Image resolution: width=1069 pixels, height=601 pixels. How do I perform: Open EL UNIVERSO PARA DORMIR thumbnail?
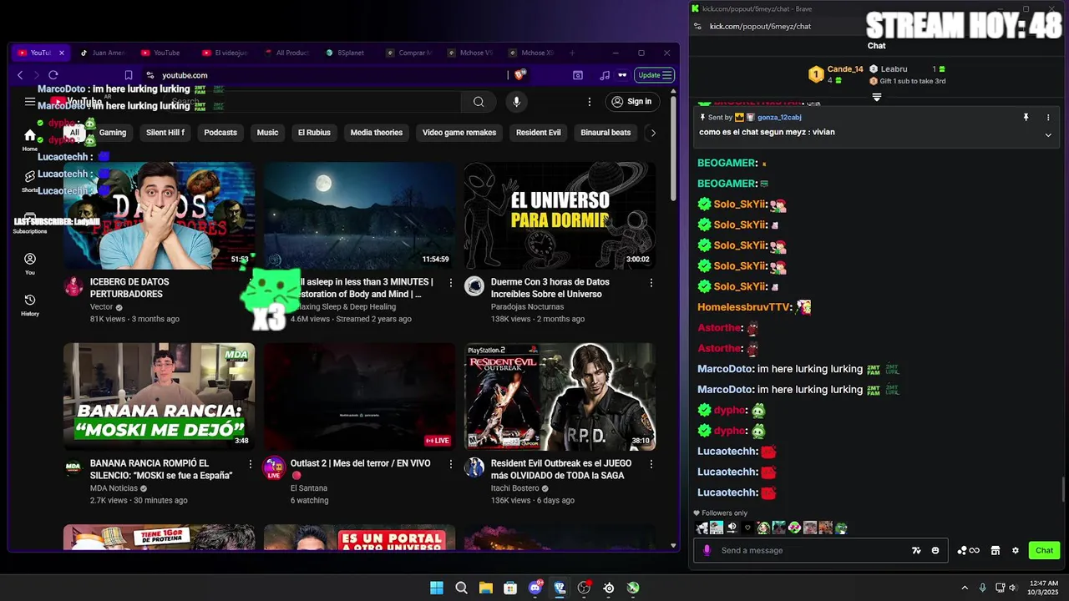pos(560,215)
